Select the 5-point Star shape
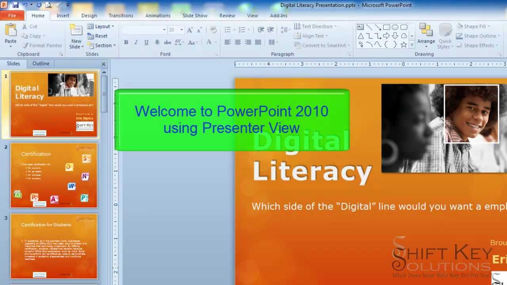The width and height of the screenshot is (507, 285). [x=404, y=45]
